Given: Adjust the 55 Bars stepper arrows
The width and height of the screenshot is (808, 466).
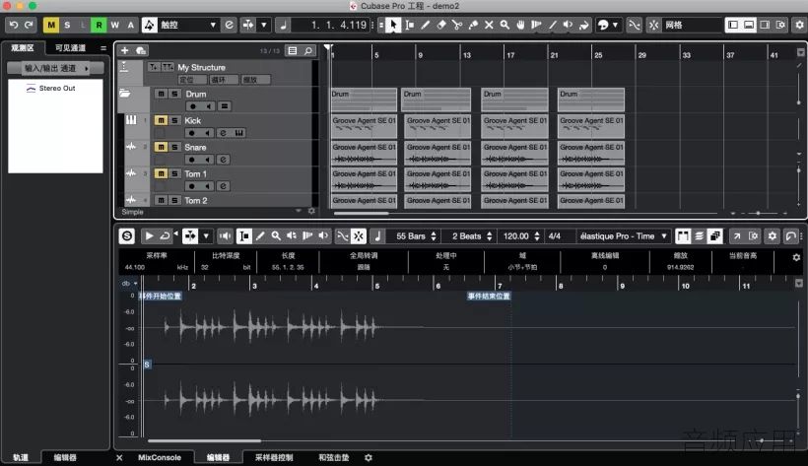Looking at the screenshot, I should [434, 236].
